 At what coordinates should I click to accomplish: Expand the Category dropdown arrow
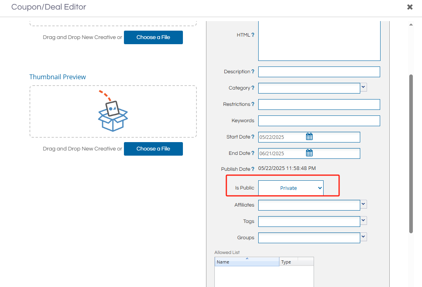(x=363, y=87)
